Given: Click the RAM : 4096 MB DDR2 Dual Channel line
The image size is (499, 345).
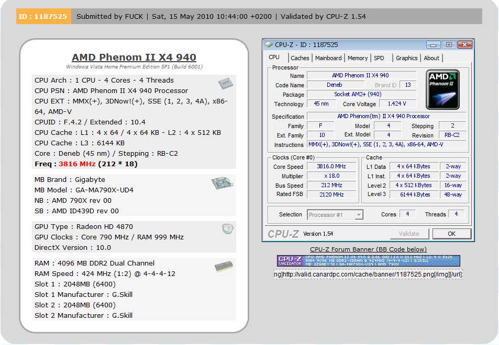Looking at the screenshot, I should point(95,263).
